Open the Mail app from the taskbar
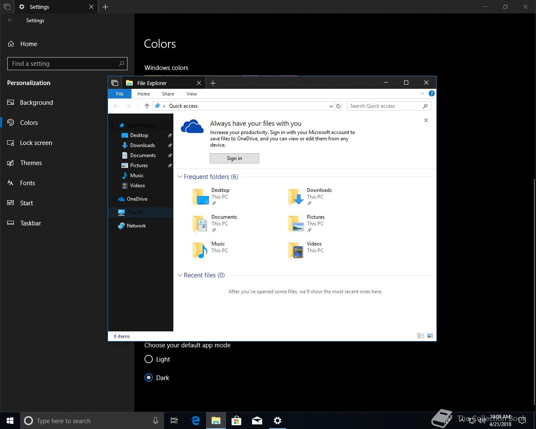 (x=257, y=421)
